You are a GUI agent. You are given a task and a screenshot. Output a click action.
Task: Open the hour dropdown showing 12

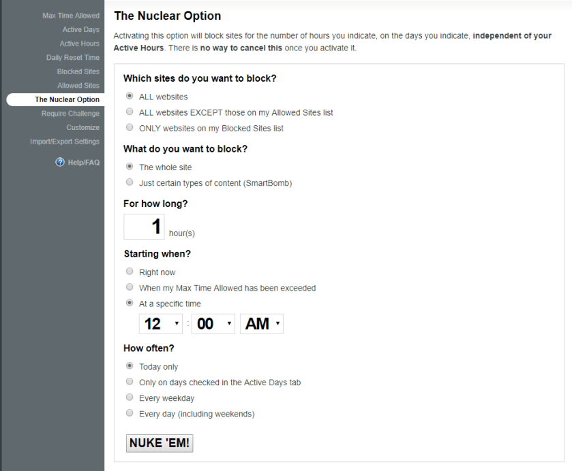pyautogui.click(x=161, y=324)
